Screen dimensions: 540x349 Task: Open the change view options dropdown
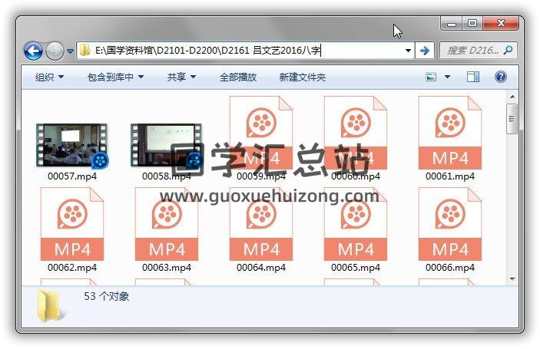[x=447, y=77]
